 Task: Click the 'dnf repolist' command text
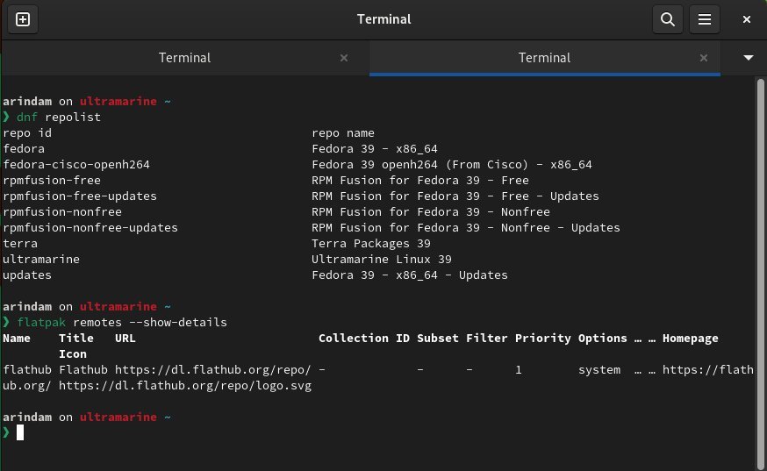59,117
